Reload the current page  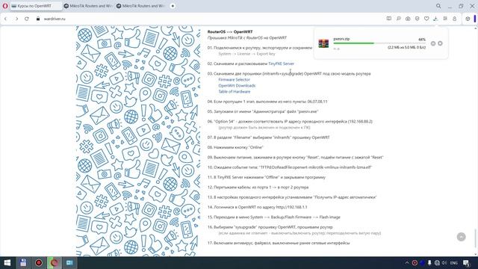tap(27, 19)
